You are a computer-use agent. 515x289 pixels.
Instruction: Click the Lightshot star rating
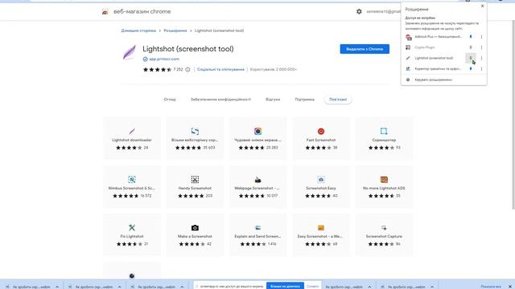pyautogui.click(x=158, y=70)
